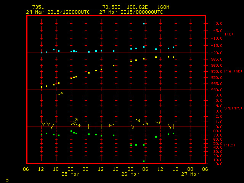The height and width of the screenshot is (183, 244).
Task: Click the station ID 7351 in the header
Action: [38, 7]
